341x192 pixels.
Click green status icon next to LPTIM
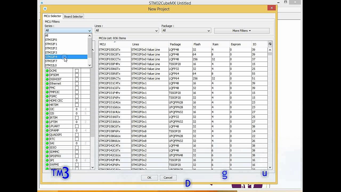pyautogui.click(x=47, y=122)
